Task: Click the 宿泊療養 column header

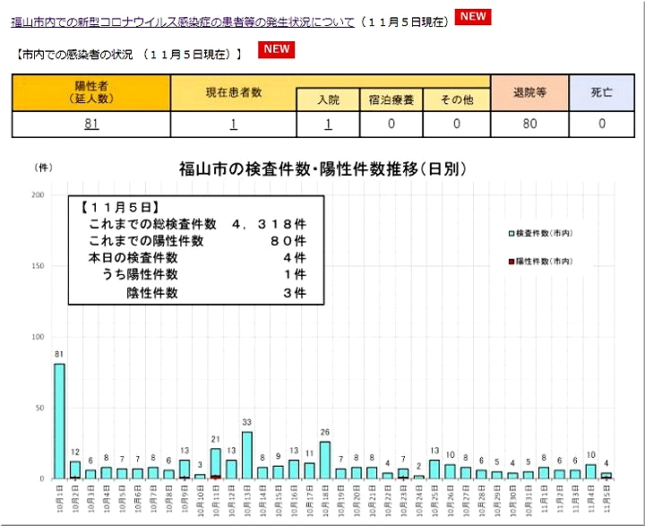Action: 391,99
